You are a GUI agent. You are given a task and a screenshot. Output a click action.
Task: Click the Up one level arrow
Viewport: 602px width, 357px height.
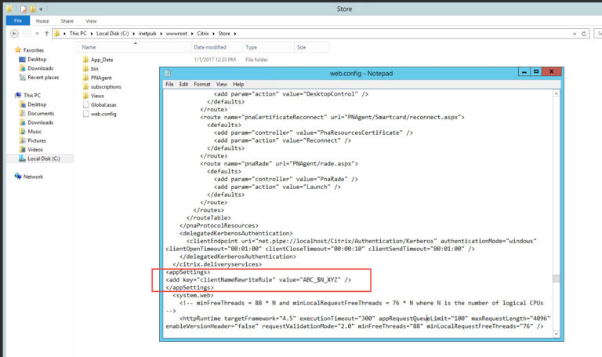45,34
